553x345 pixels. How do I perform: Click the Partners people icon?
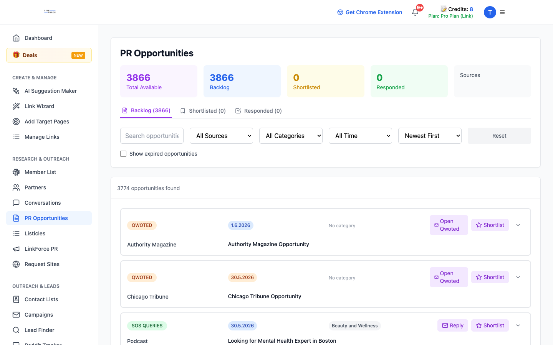pyautogui.click(x=16, y=187)
